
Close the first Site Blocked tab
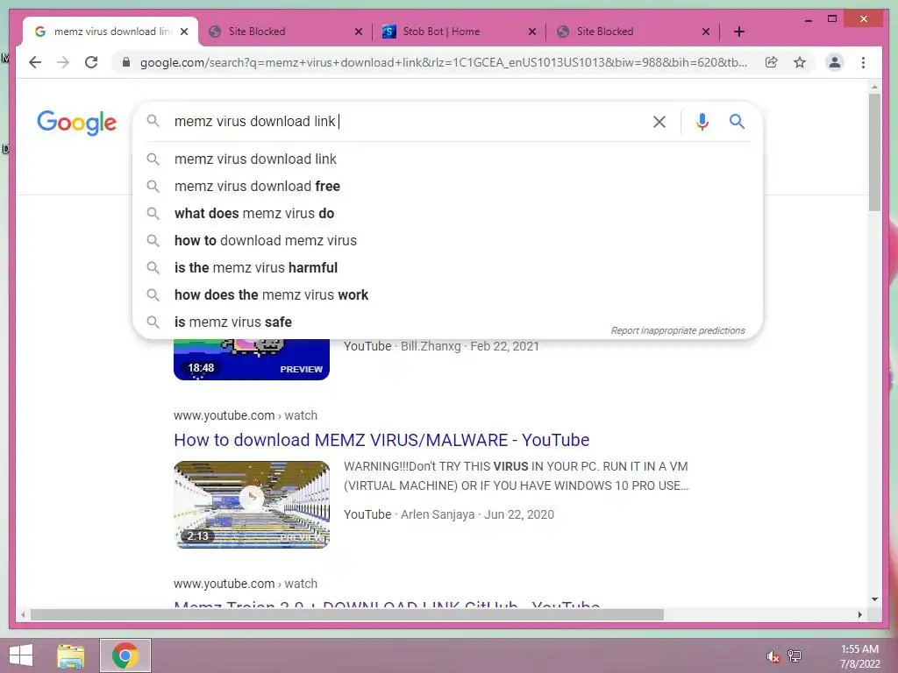click(359, 32)
